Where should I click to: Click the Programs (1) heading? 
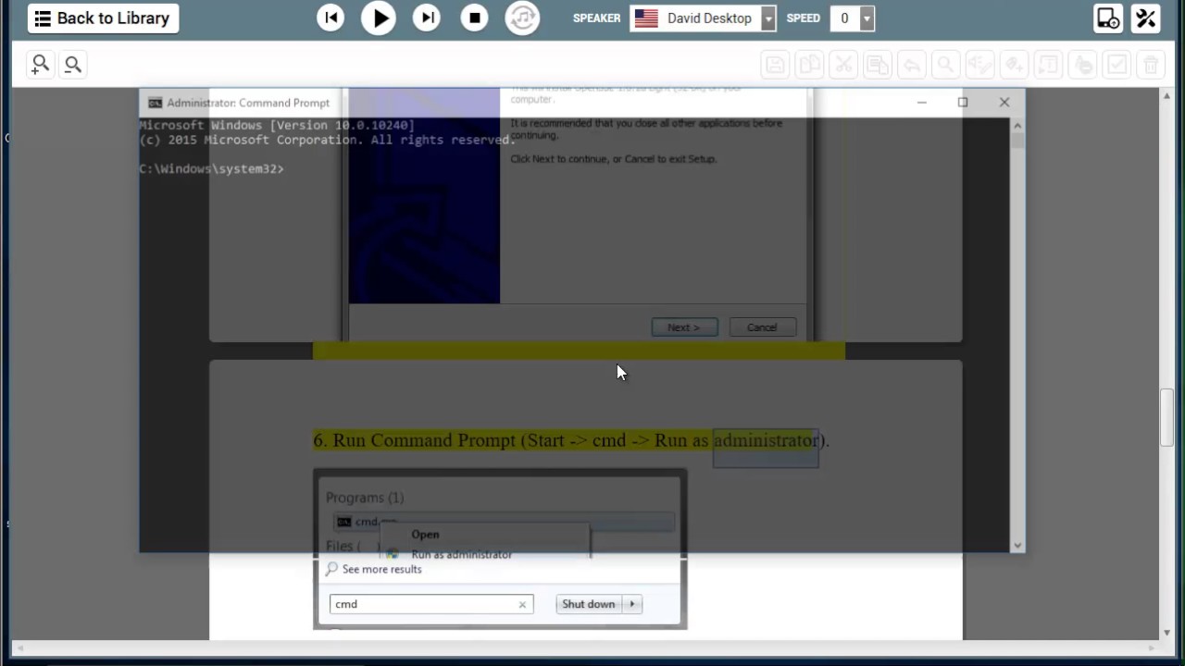(x=365, y=498)
